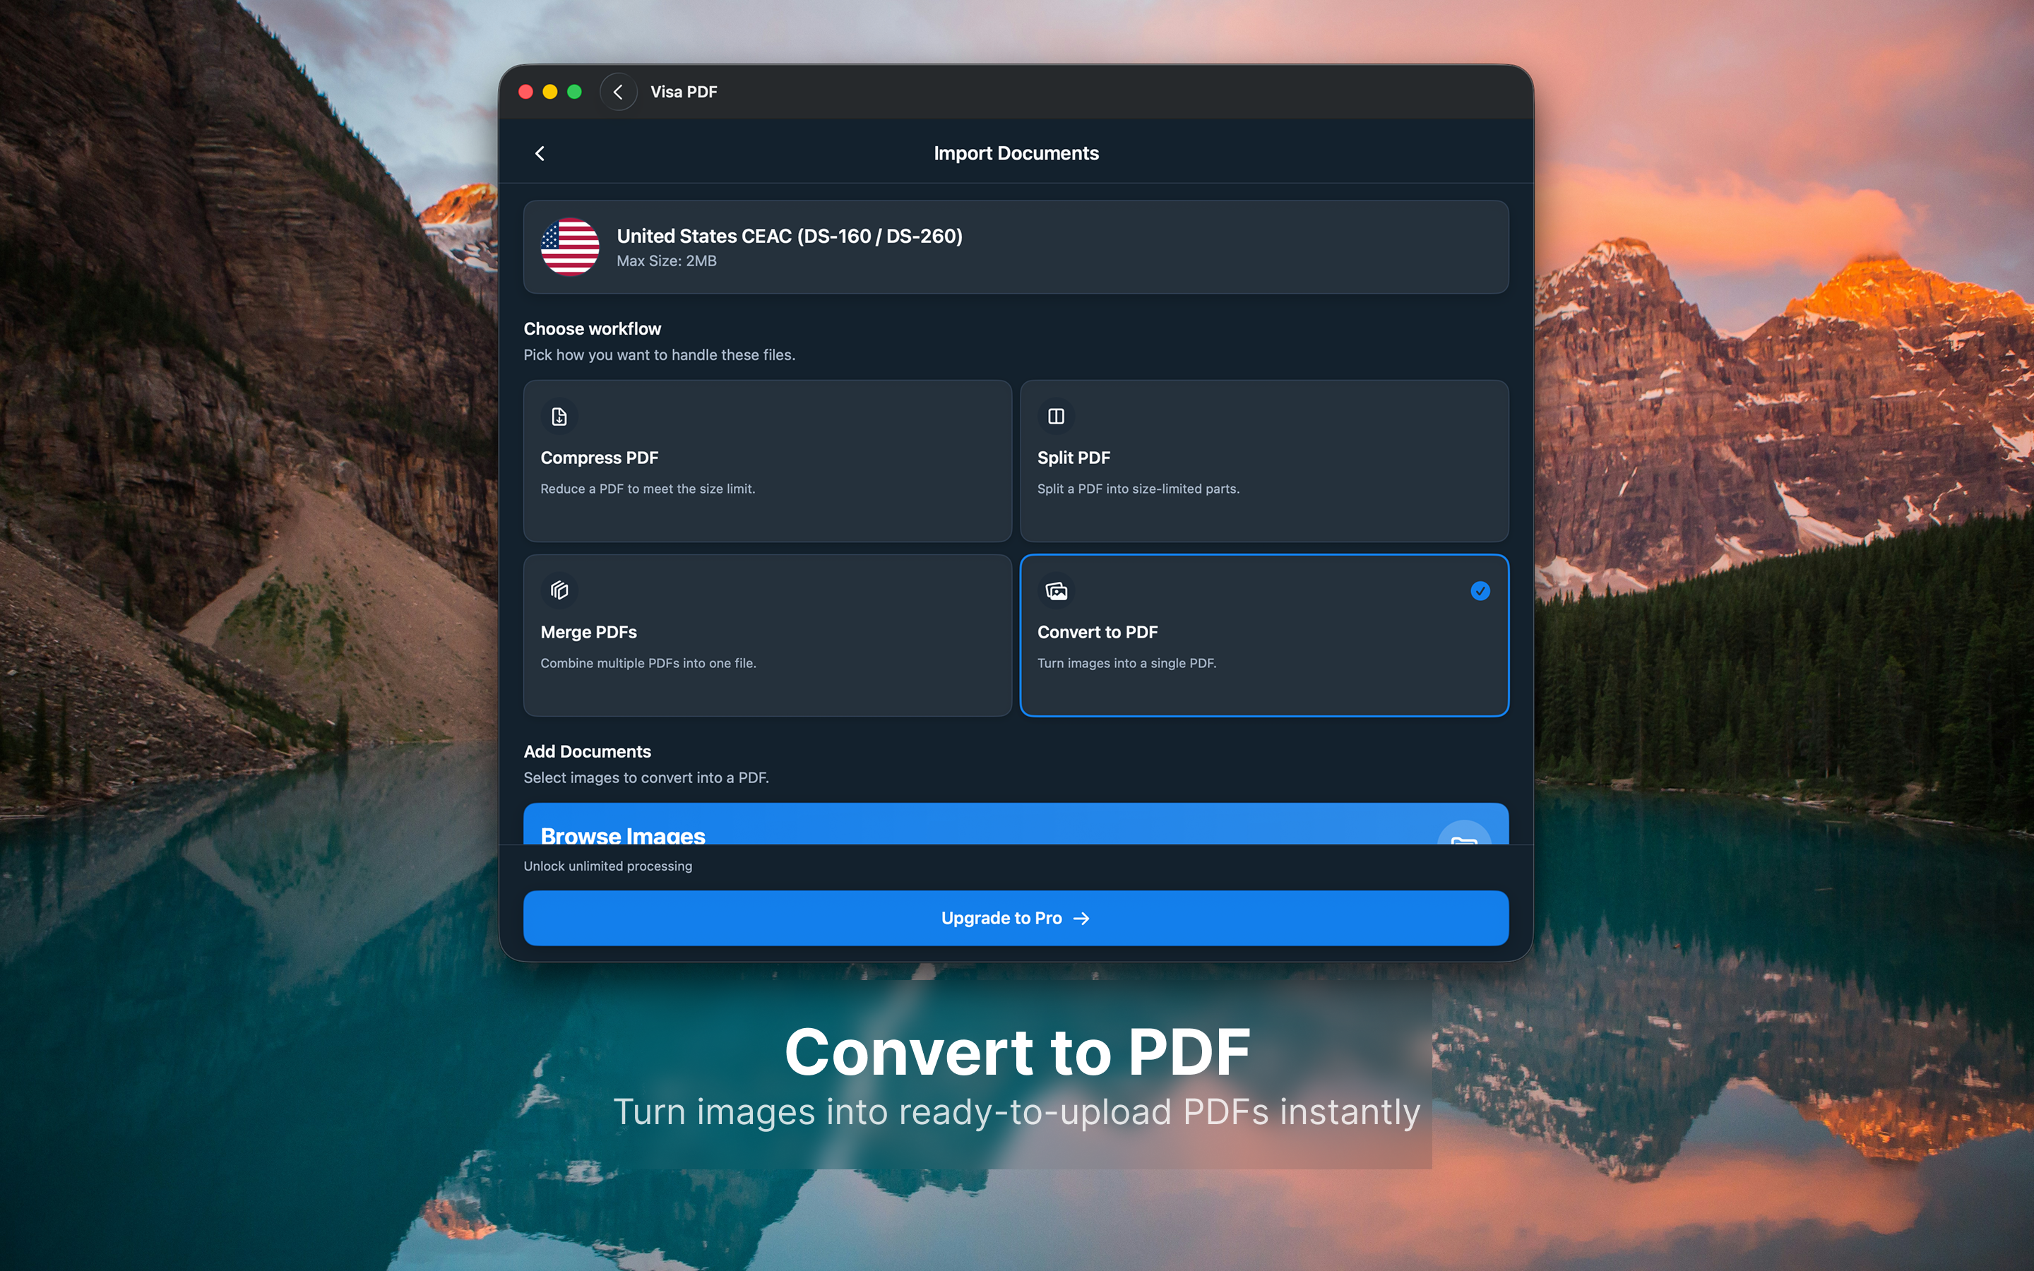Close the Visa PDF window

(x=526, y=92)
